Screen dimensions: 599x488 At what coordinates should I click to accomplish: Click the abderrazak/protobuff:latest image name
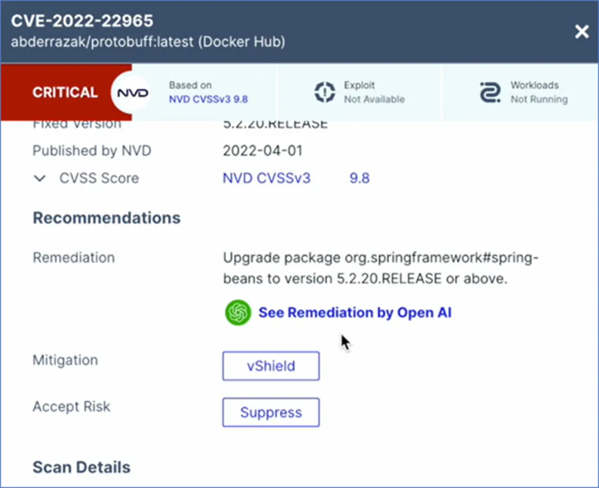click(102, 42)
